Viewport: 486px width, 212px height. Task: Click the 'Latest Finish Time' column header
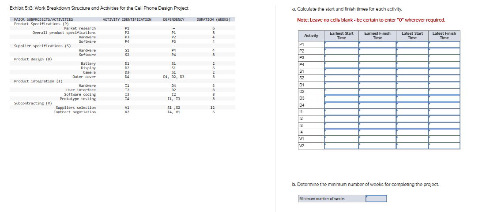445,36
